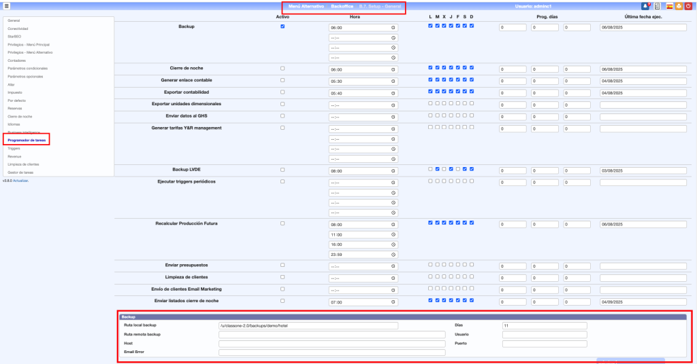Click the Actualizar link
Screen dimensions: 697x364
[x=21, y=181]
